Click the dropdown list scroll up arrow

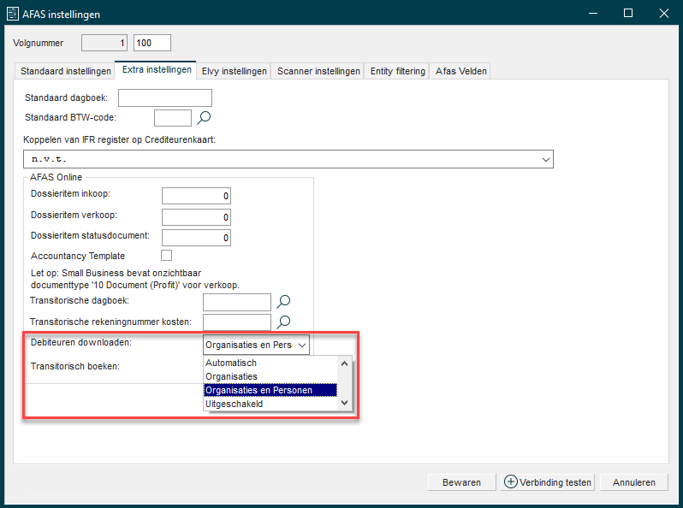pos(345,363)
